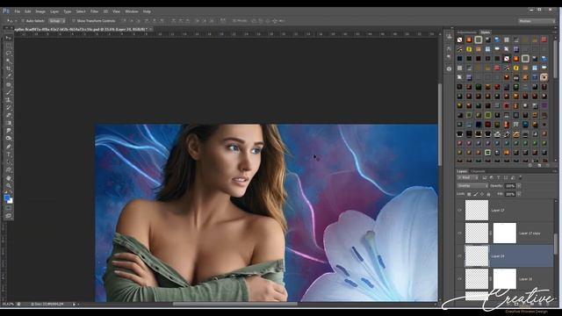562x316 pixels.
Task: Click the Fill value field
Action: click(510, 194)
